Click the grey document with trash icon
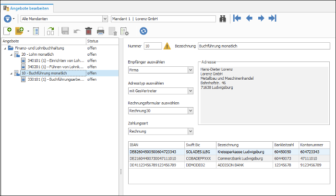Viewport: 336px width, 196px height. click(x=113, y=31)
